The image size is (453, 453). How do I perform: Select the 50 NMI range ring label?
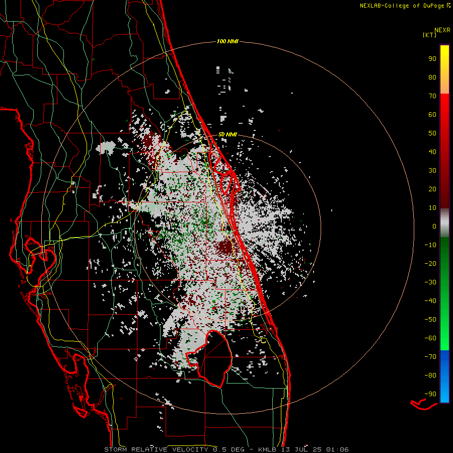coord(228,134)
